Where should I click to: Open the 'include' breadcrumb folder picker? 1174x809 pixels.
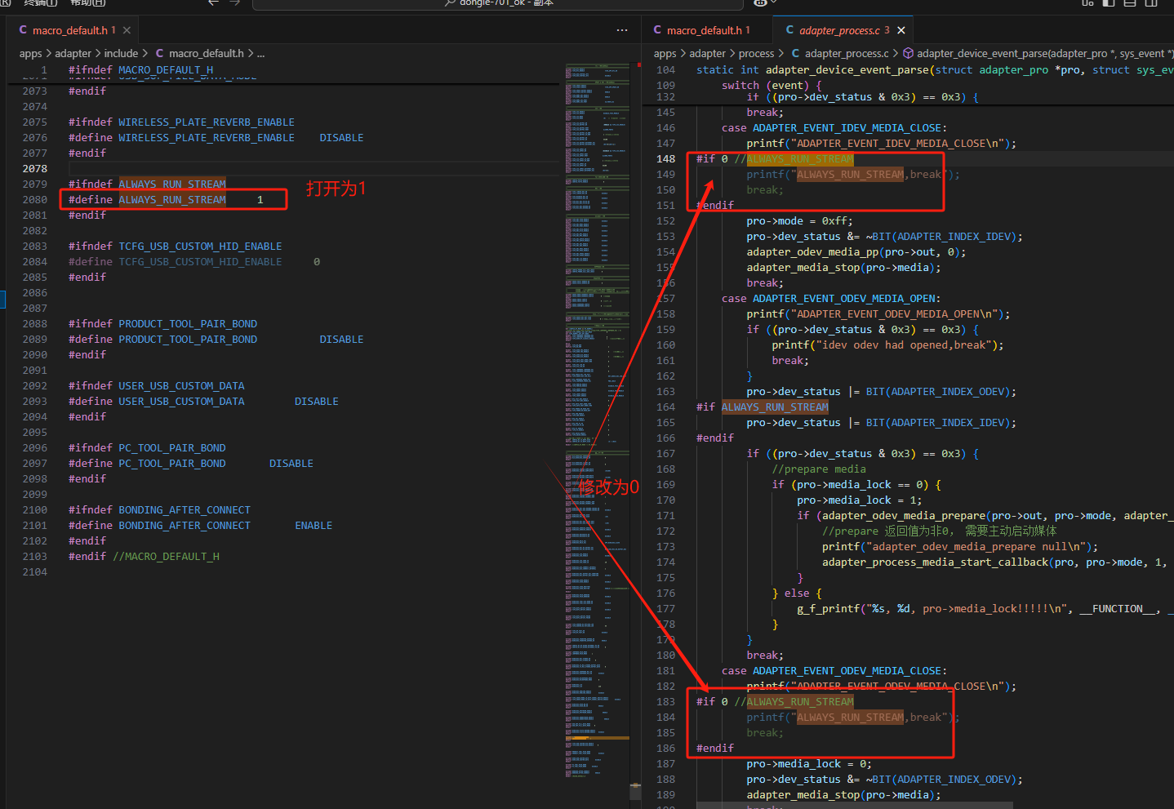click(121, 53)
